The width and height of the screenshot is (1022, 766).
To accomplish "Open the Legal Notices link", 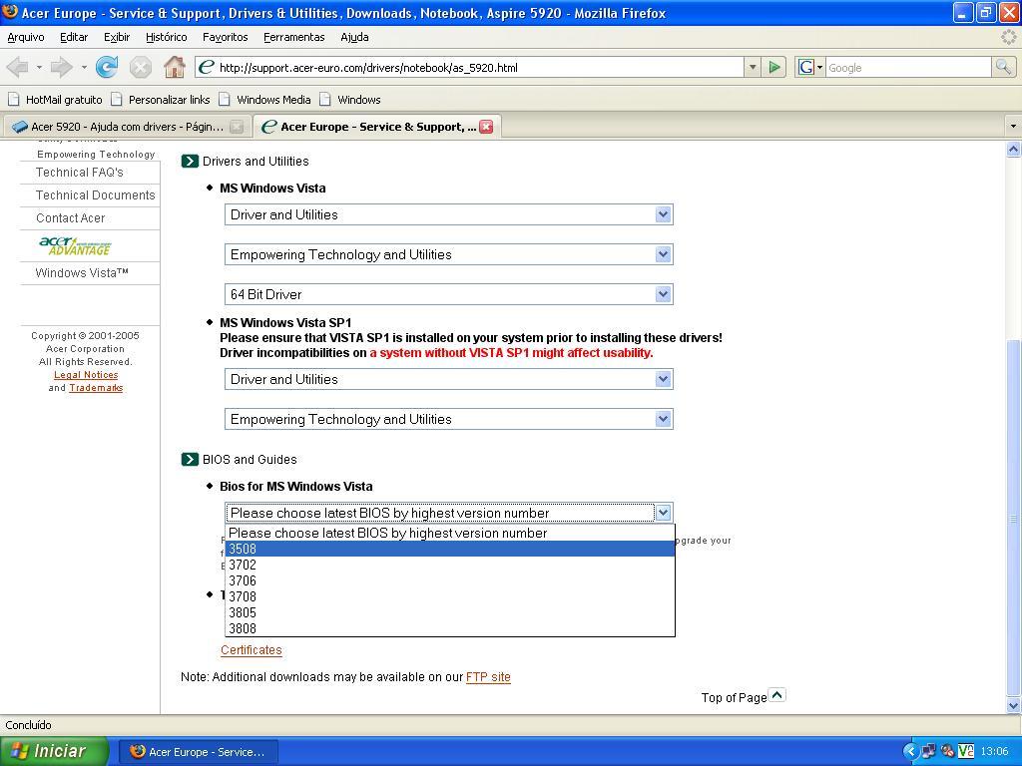I will (86, 375).
